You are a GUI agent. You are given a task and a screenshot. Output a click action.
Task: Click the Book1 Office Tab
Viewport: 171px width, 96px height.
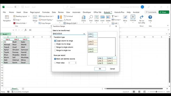pyautogui.click(x=5, y=34)
